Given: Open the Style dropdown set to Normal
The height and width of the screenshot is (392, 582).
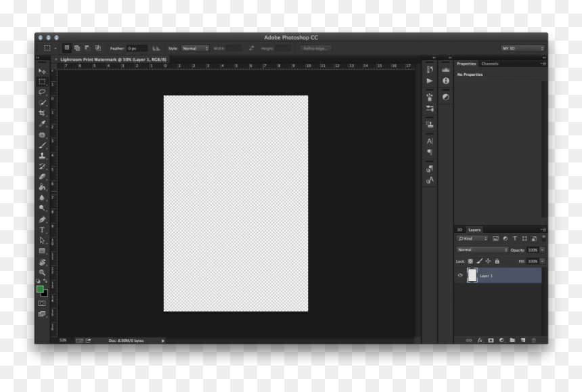Looking at the screenshot, I should click(195, 49).
